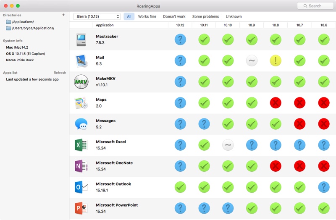The height and width of the screenshot is (220, 336).
Task: Select the All filter tab
Action: [x=129, y=16]
